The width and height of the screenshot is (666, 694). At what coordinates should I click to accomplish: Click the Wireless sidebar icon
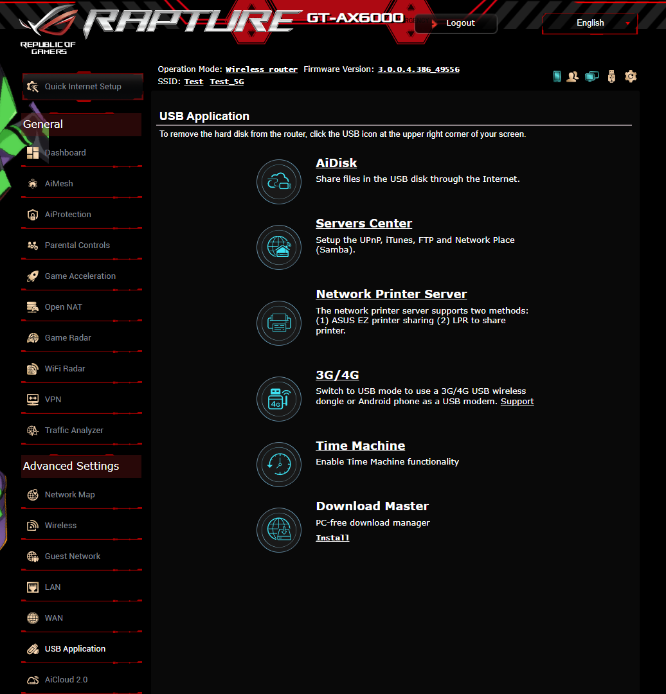[33, 526]
